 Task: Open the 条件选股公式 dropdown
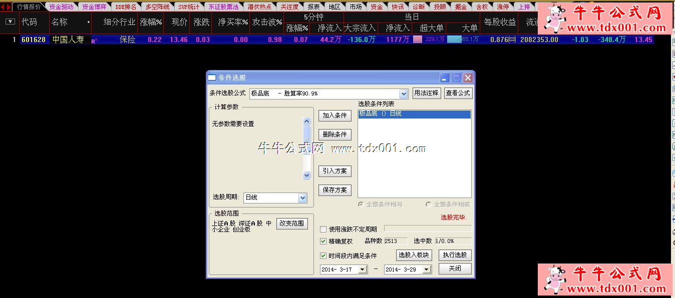click(x=404, y=93)
